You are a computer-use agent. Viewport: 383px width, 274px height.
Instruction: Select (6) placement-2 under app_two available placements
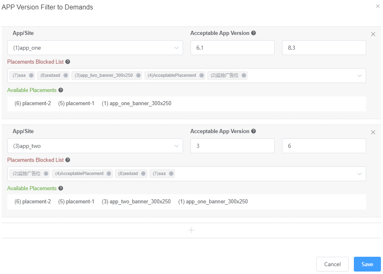(33, 202)
